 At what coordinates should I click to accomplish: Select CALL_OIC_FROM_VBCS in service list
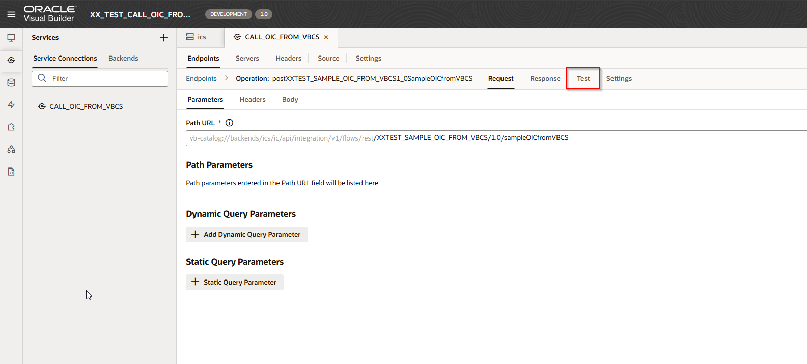pos(86,107)
